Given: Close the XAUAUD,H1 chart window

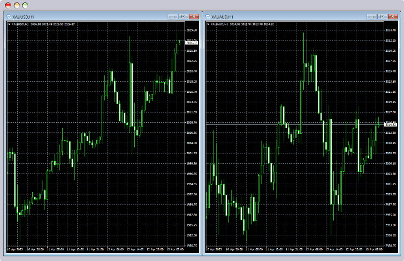Looking at the screenshot, I should [x=393, y=17].
